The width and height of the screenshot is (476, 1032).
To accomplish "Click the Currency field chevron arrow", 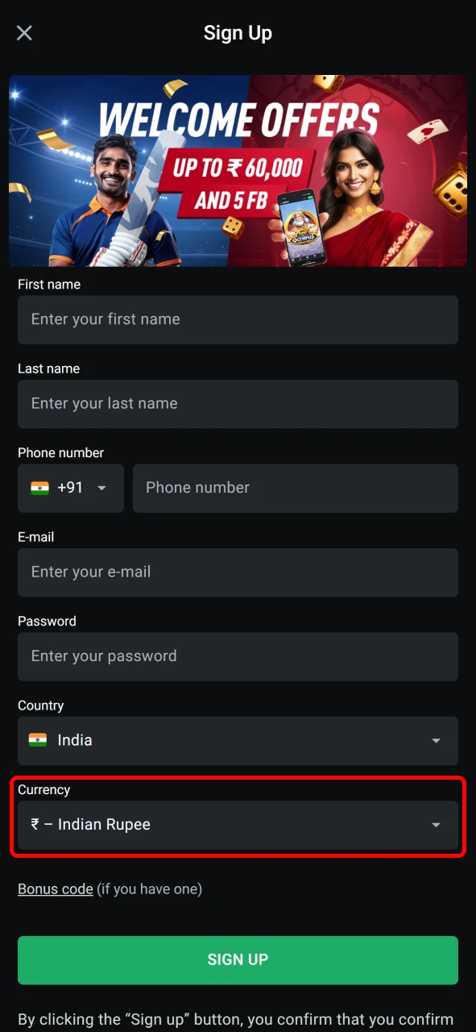I will click(436, 824).
